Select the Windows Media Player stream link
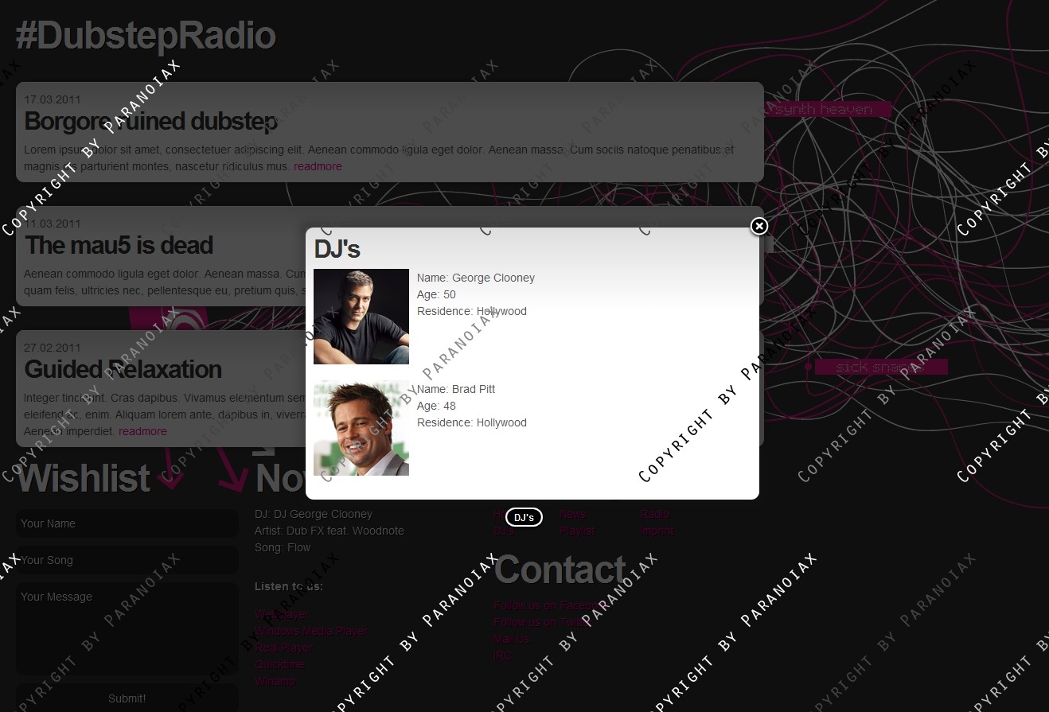The image size is (1049, 712). (x=311, y=631)
